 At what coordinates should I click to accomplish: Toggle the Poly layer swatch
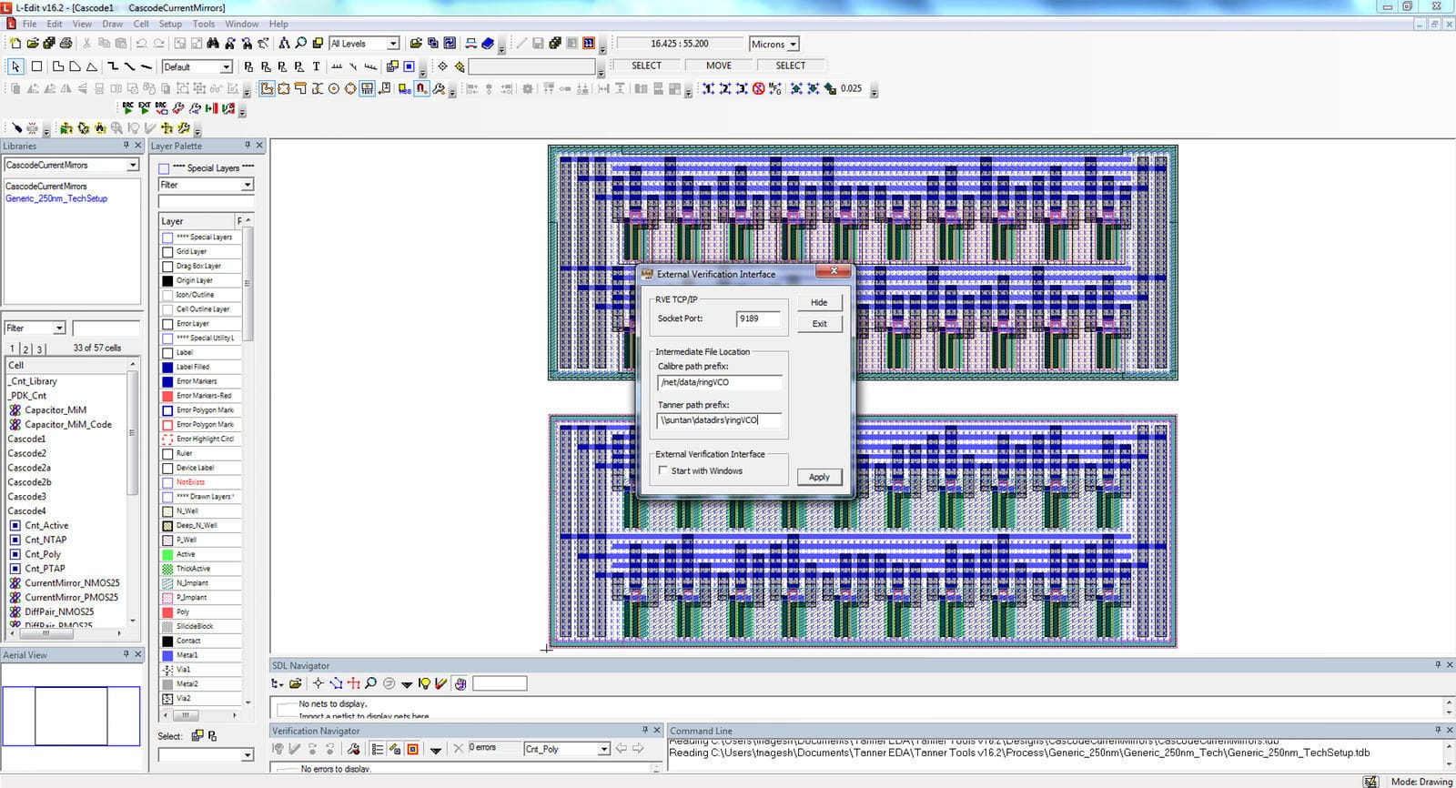click(x=167, y=612)
